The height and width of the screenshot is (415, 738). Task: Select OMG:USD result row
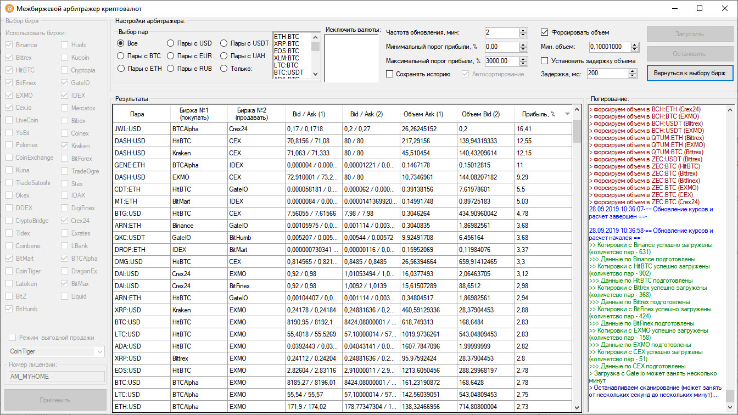tap(342, 262)
